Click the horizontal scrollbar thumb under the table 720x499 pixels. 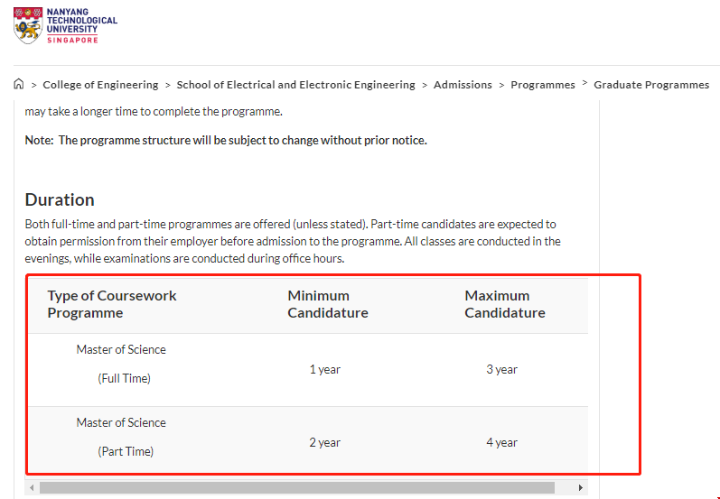[x=296, y=488]
